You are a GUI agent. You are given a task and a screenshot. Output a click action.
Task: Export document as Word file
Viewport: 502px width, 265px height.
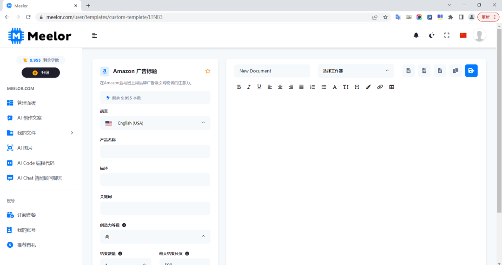(x=409, y=71)
